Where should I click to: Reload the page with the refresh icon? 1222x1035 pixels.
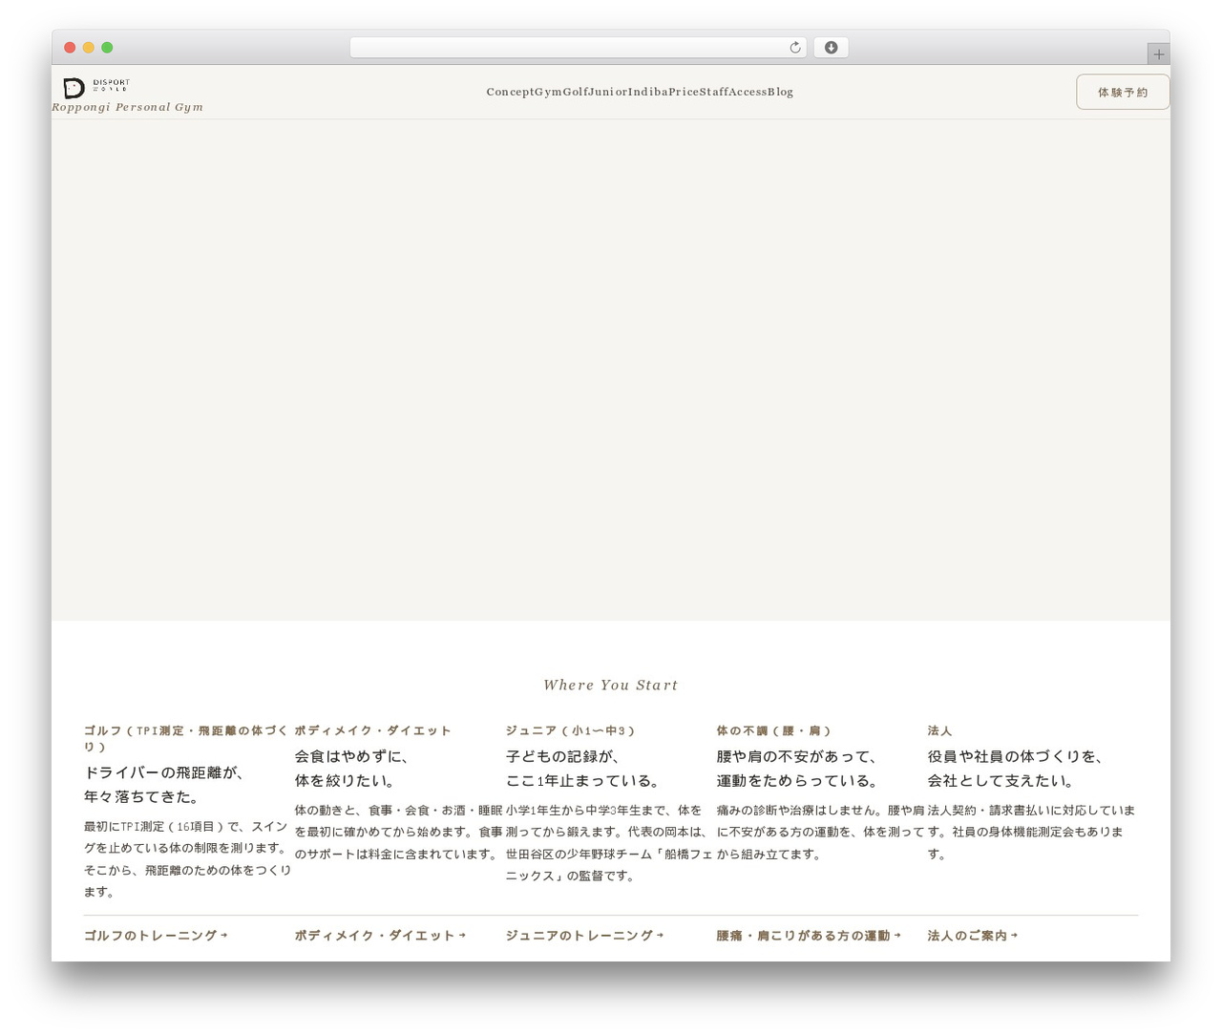pos(795,48)
